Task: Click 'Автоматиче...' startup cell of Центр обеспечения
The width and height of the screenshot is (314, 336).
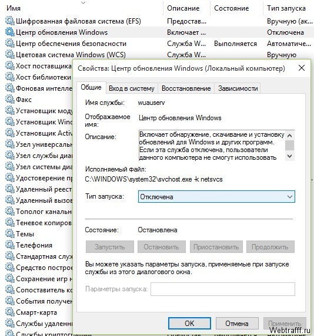Action: click(x=289, y=44)
